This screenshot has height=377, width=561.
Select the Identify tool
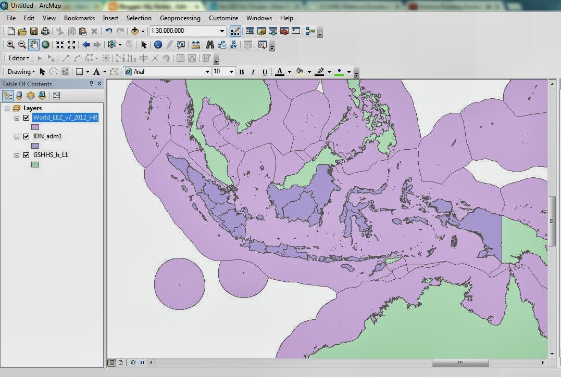click(x=158, y=45)
